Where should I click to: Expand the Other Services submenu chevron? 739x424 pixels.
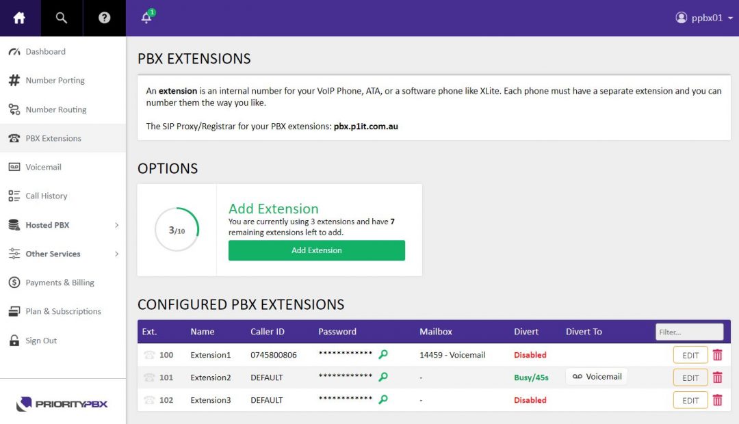pos(116,254)
